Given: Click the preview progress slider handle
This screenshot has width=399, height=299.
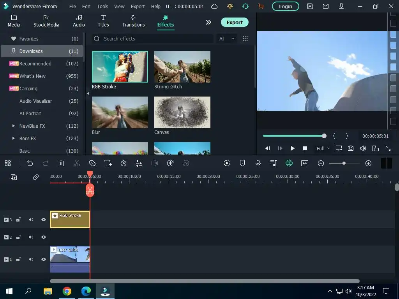Looking at the screenshot, I should pos(324,136).
